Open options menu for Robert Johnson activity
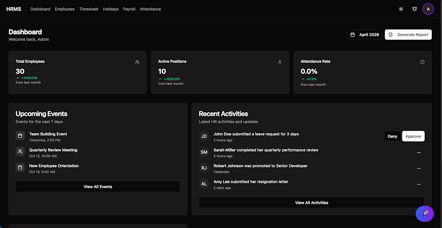Viewport: 442px width, 228px height. point(419,168)
